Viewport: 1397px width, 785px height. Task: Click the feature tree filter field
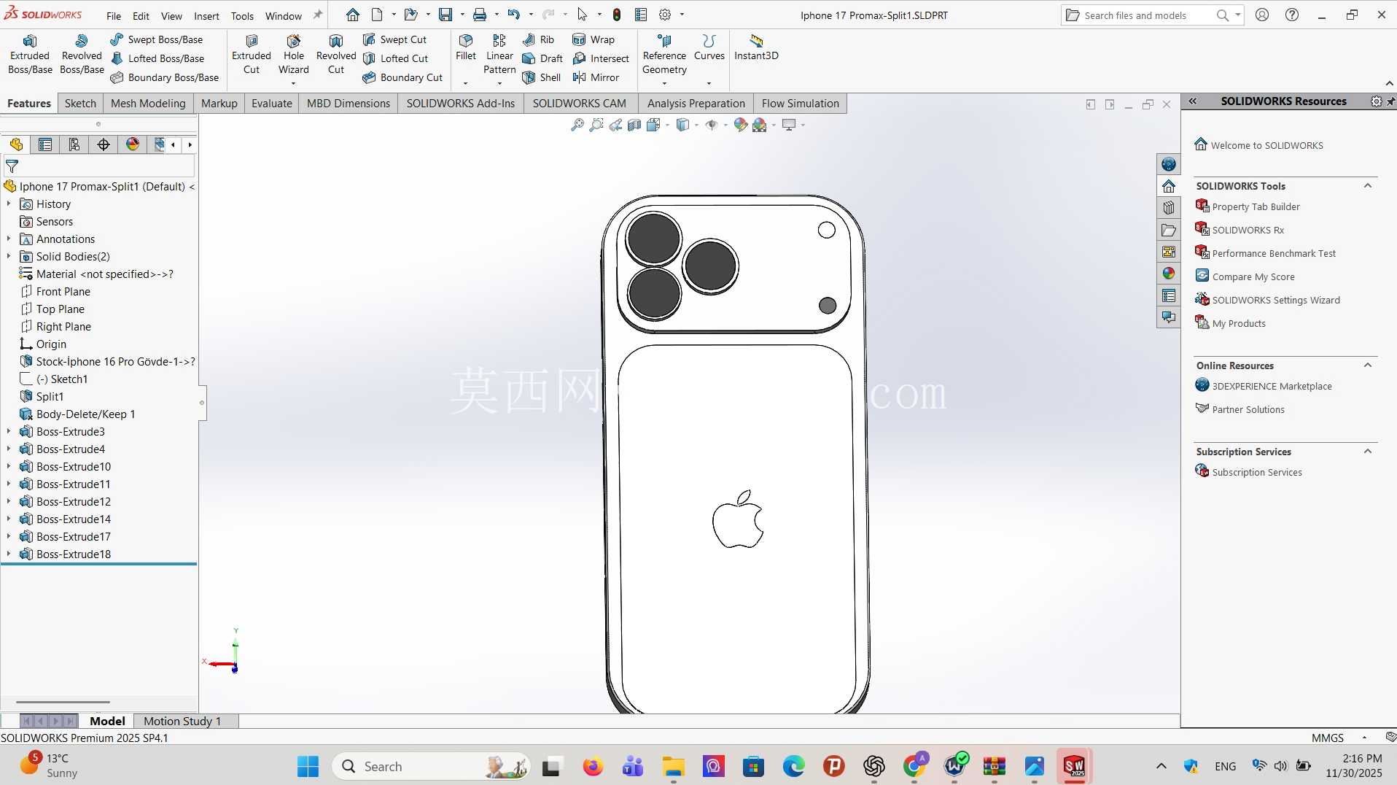tap(99, 166)
